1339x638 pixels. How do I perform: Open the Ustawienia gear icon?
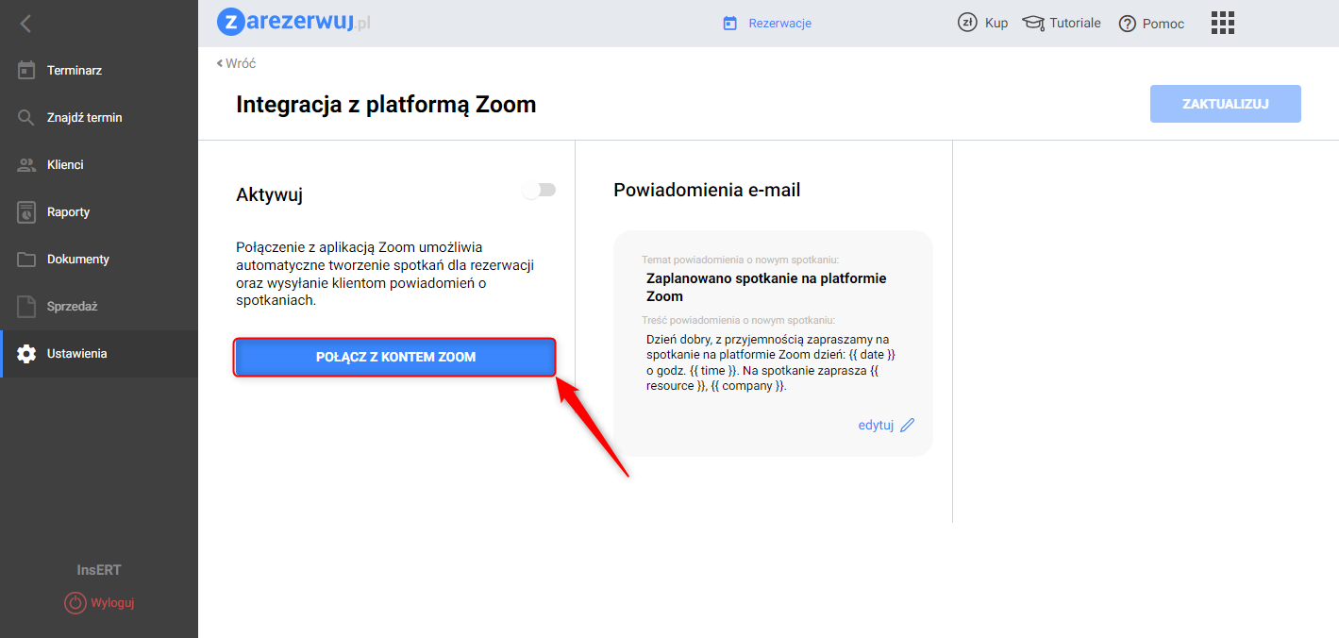[26, 354]
